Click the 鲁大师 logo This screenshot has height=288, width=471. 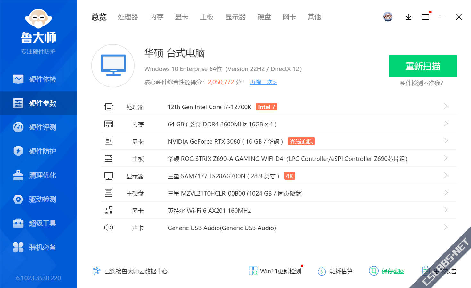(x=38, y=26)
